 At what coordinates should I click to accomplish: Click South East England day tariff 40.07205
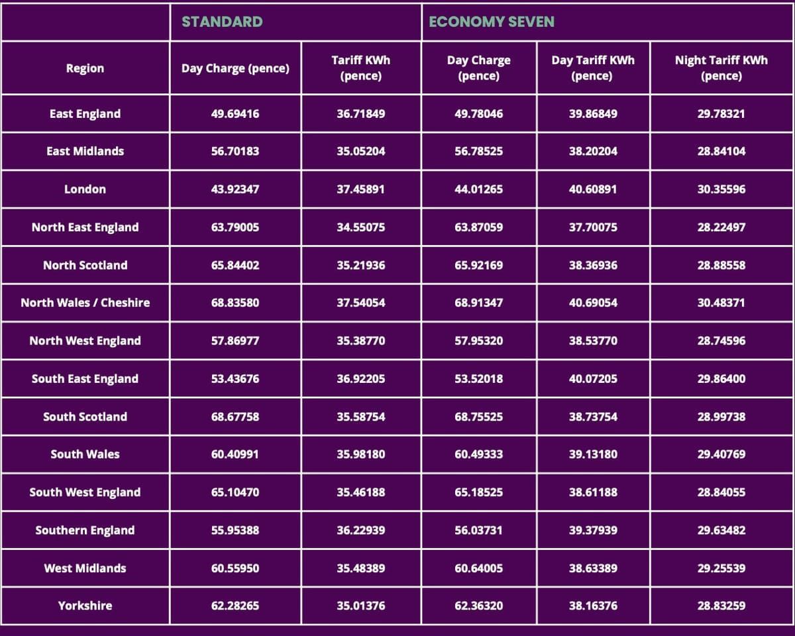592,379
